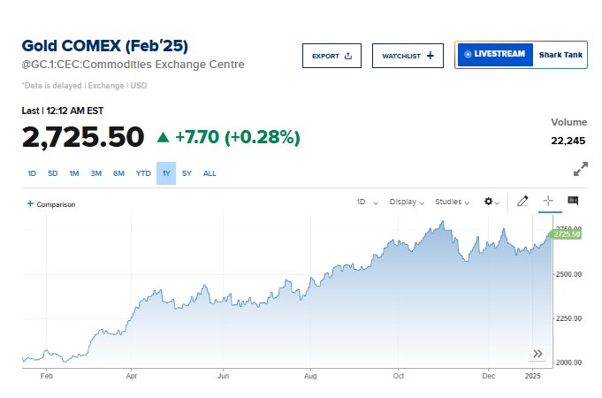Open the 1D interval dropdown
The width and height of the screenshot is (602, 398).
[x=367, y=202]
